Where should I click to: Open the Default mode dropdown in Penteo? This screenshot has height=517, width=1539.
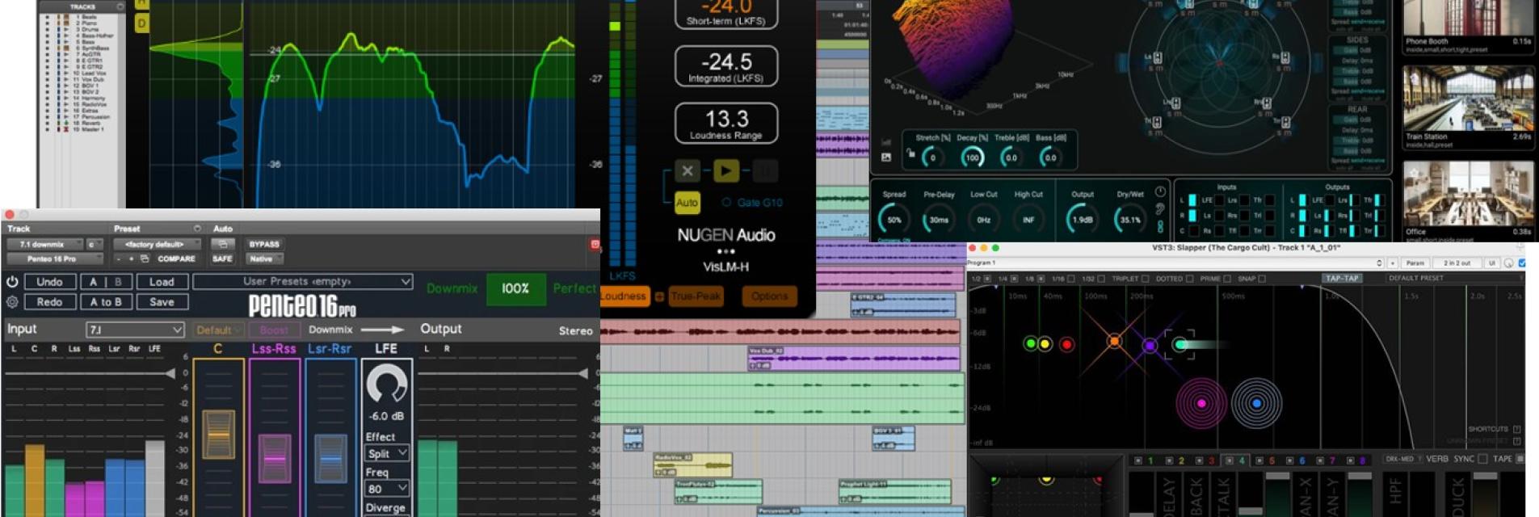click(x=218, y=330)
